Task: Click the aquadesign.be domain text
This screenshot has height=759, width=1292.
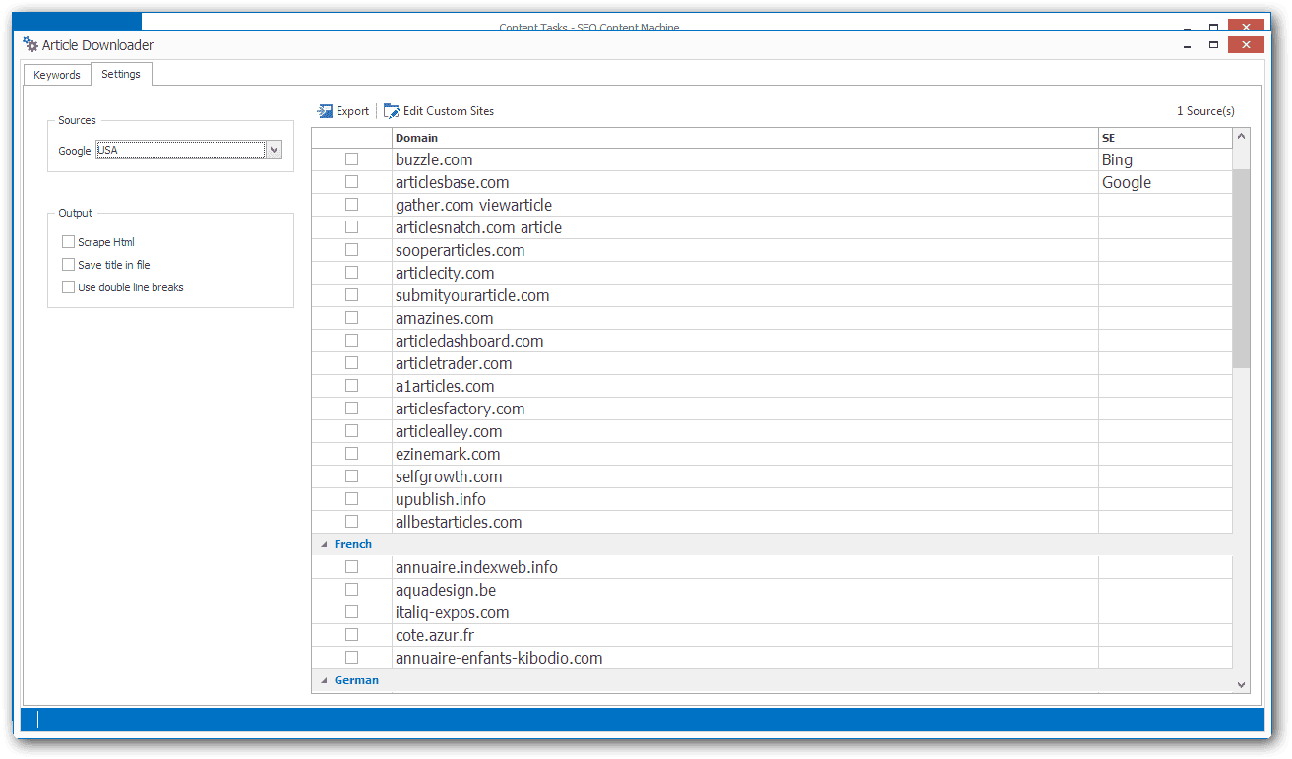Action: point(445,590)
